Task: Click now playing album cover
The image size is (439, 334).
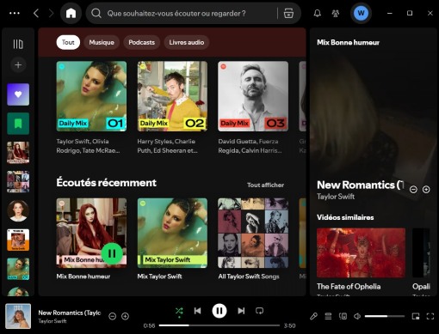Action: pos(18,316)
